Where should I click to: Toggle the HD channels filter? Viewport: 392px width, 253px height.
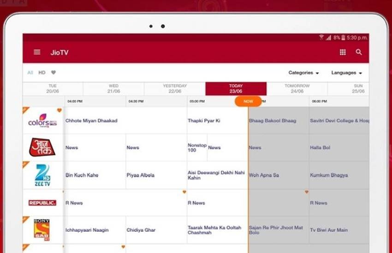pyautogui.click(x=42, y=73)
